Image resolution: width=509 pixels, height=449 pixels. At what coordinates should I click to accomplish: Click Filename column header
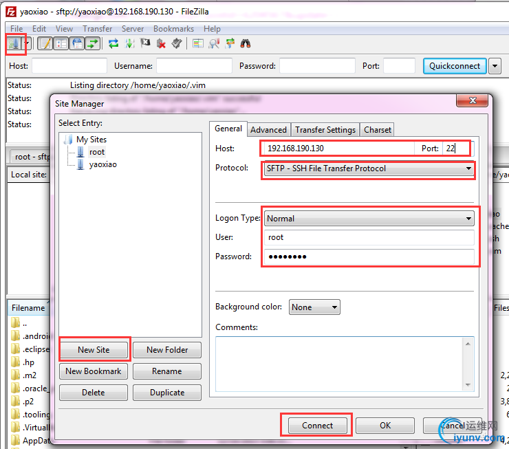coord(28,308)
